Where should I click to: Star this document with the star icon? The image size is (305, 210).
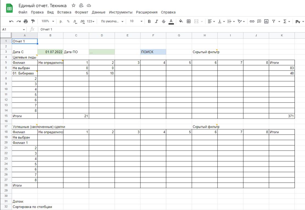73,5
